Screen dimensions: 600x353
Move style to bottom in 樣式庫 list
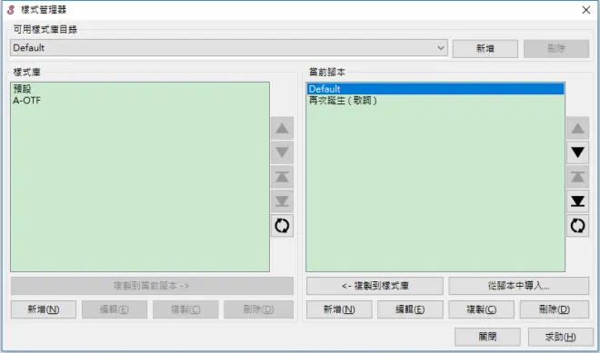pyautogui.click(x=282, y=201)
